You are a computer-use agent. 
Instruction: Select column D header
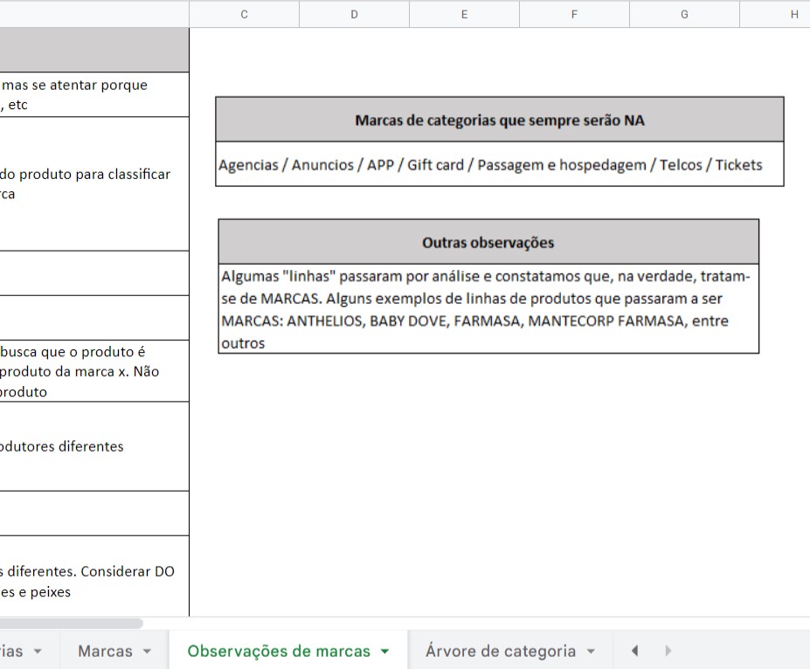coord(354,14)
